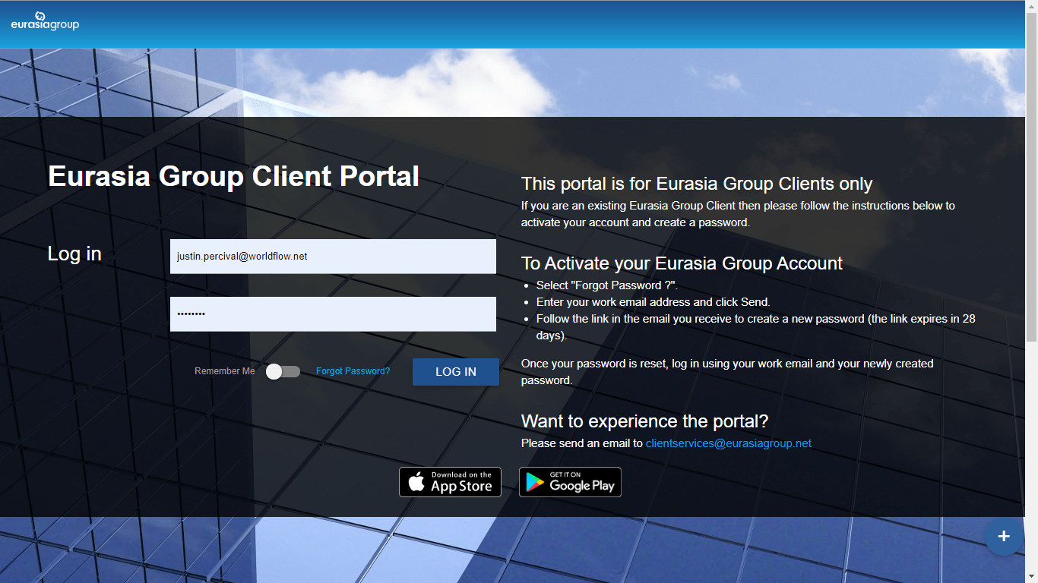The image size is (1038, 583).
Task: Click the 'GET IT ON Google Play' badge
Action: click(570, 481)
